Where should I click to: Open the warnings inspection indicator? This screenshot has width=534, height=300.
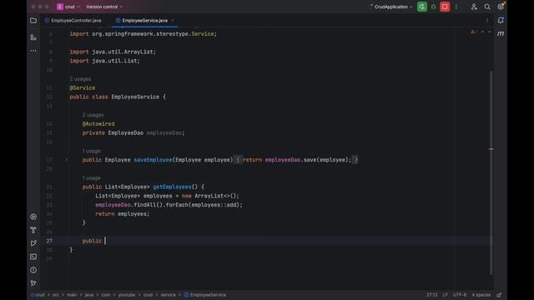coord(474,32)
